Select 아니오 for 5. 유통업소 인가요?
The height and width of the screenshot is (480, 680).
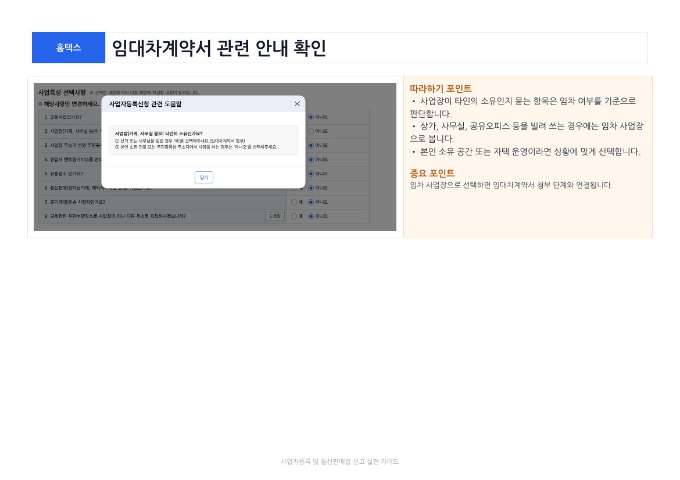(x=311, y=174)
